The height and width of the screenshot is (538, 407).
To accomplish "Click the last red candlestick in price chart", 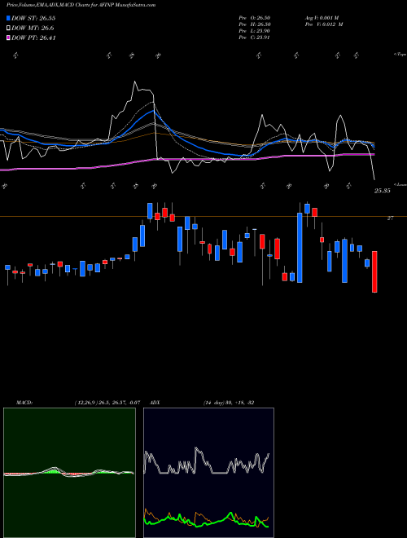I will point(374,271).
